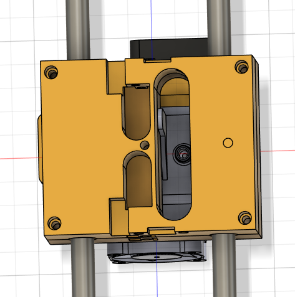Click the small circle outline on the plate's right side
This screenshot has height=297, width=295.
[x=228, y=143]
